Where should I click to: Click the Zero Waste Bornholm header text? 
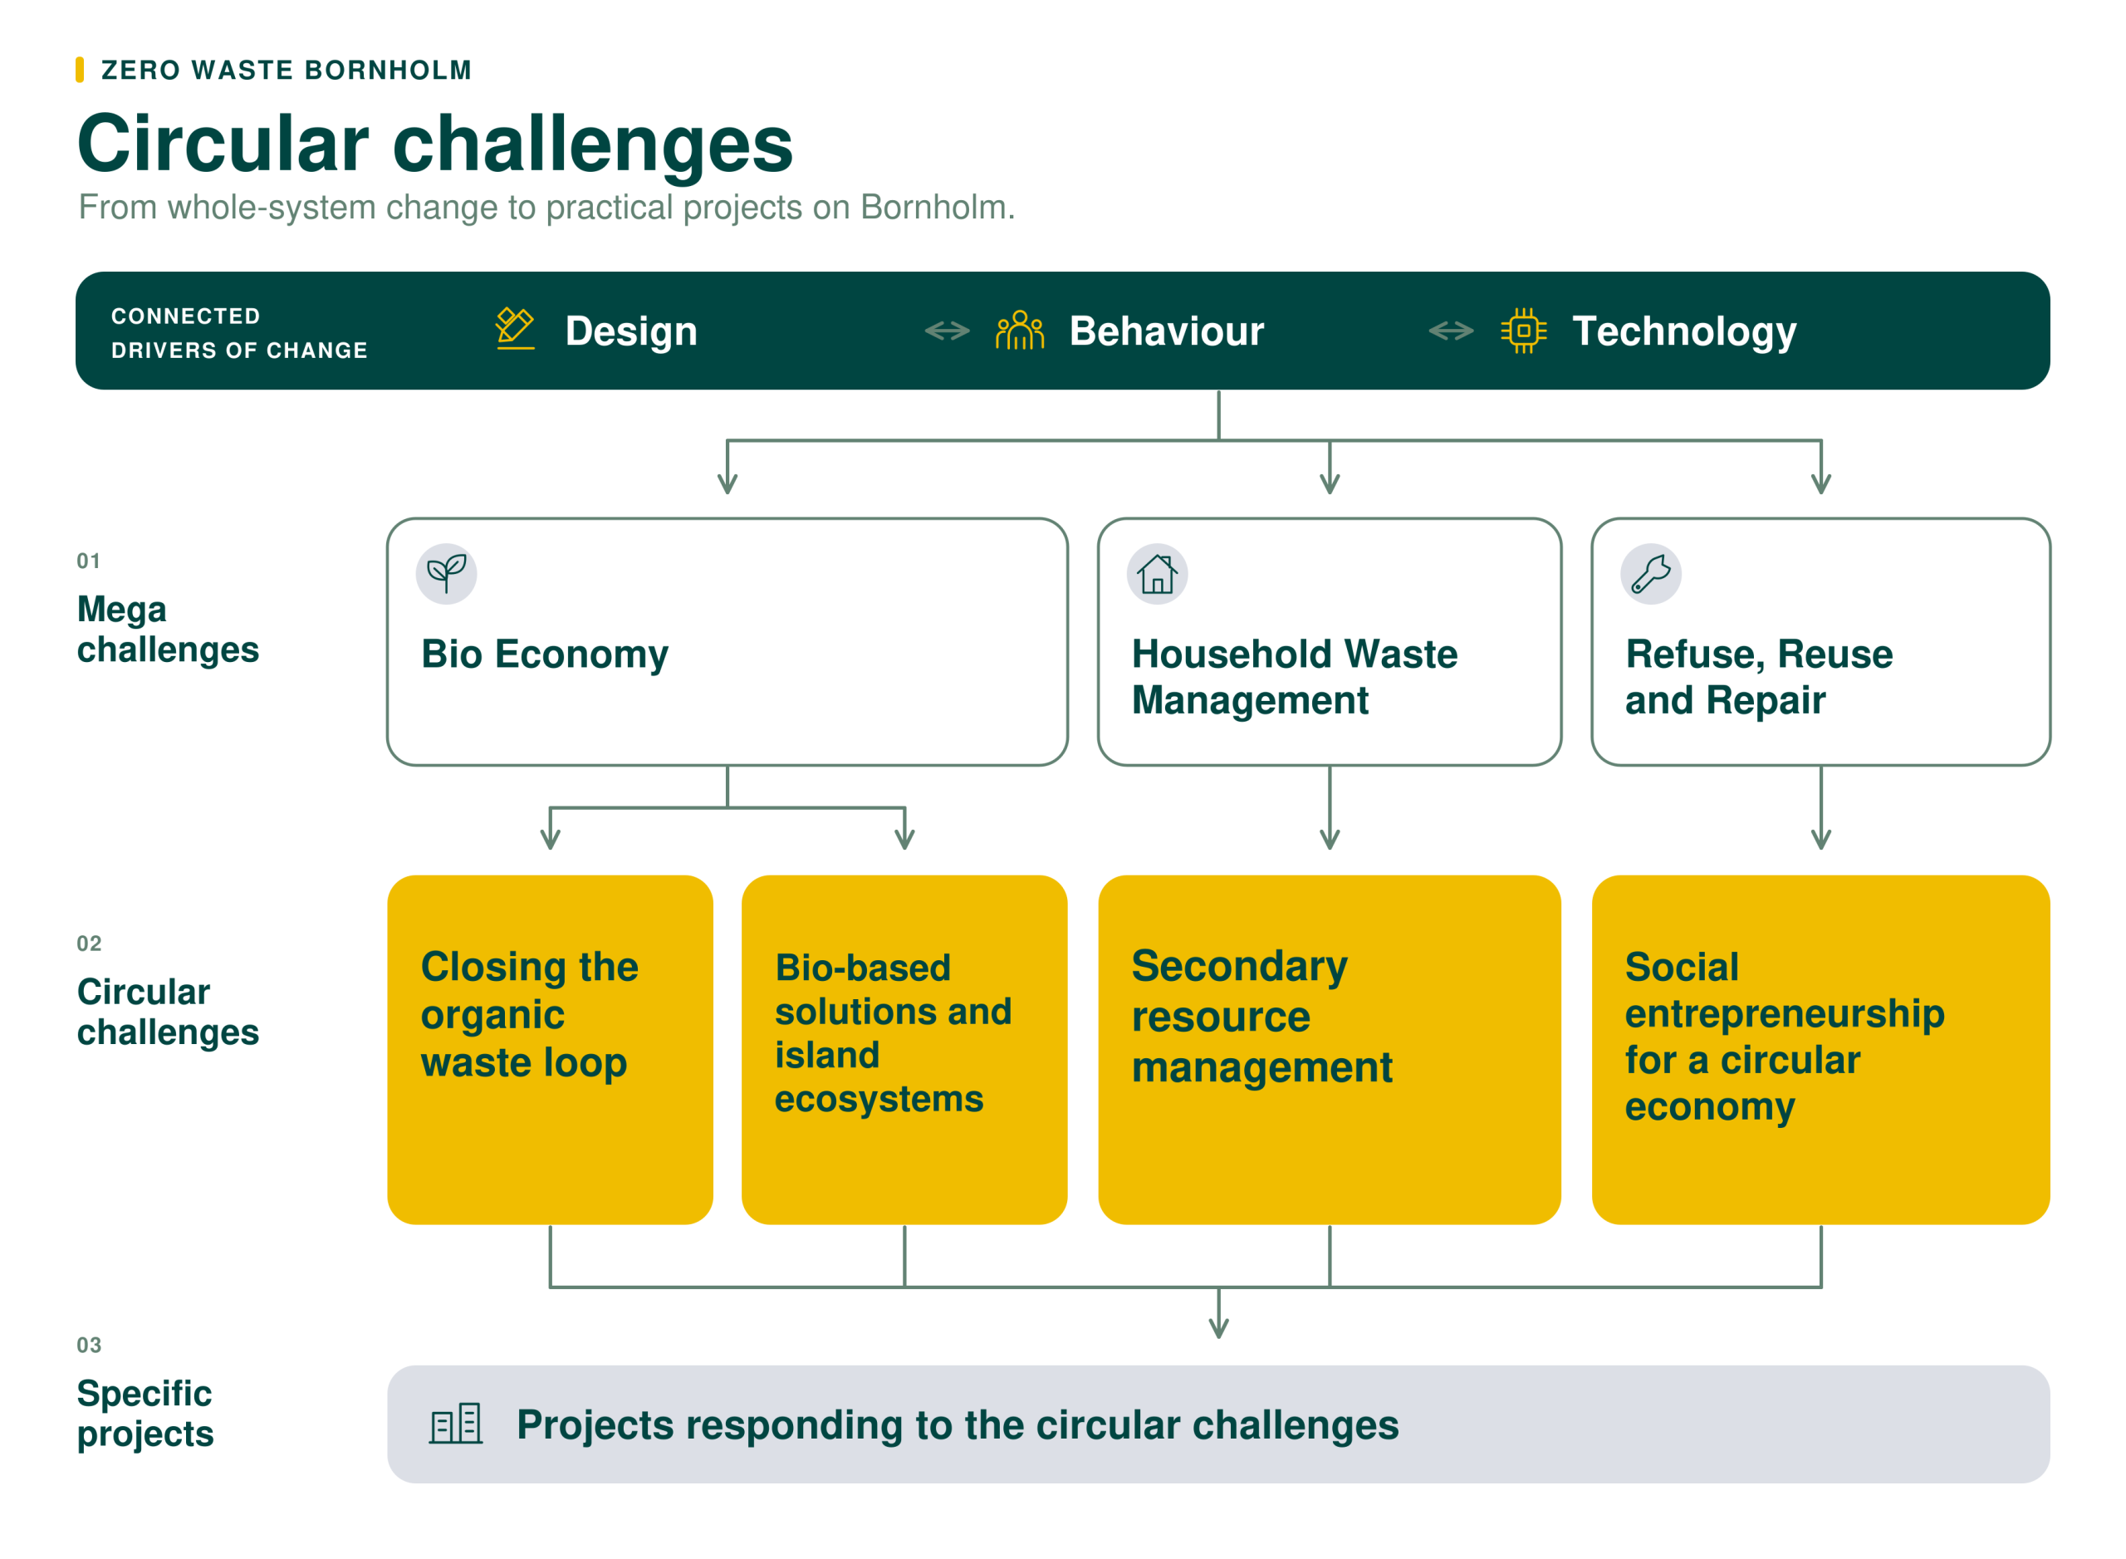click(x=286, y=70)
